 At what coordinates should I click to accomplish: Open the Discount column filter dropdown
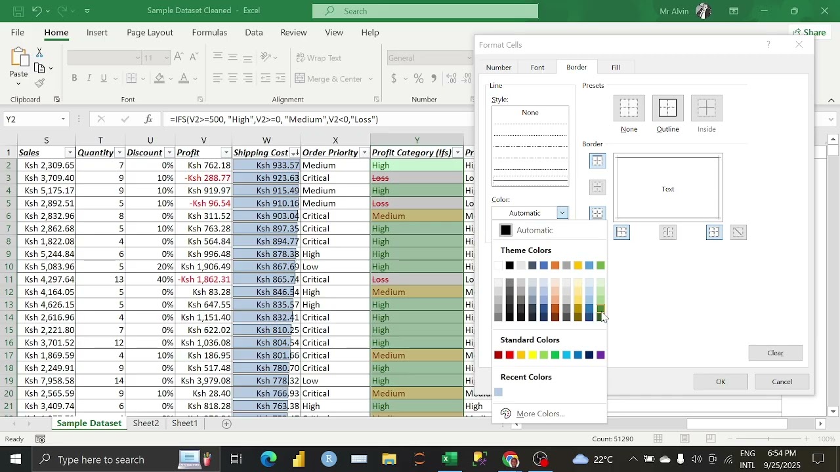click(x=169, y=153)
